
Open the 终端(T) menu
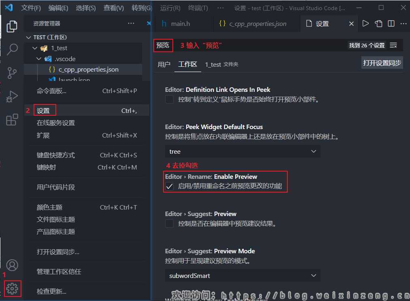198,8
